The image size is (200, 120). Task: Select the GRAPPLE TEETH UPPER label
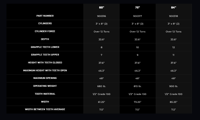[x=45, y=55]
